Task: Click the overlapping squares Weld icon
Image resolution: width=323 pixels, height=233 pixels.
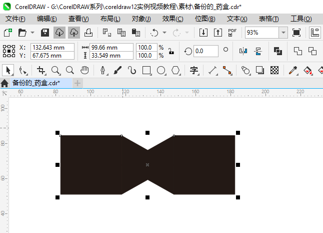Action: point(278,51)
